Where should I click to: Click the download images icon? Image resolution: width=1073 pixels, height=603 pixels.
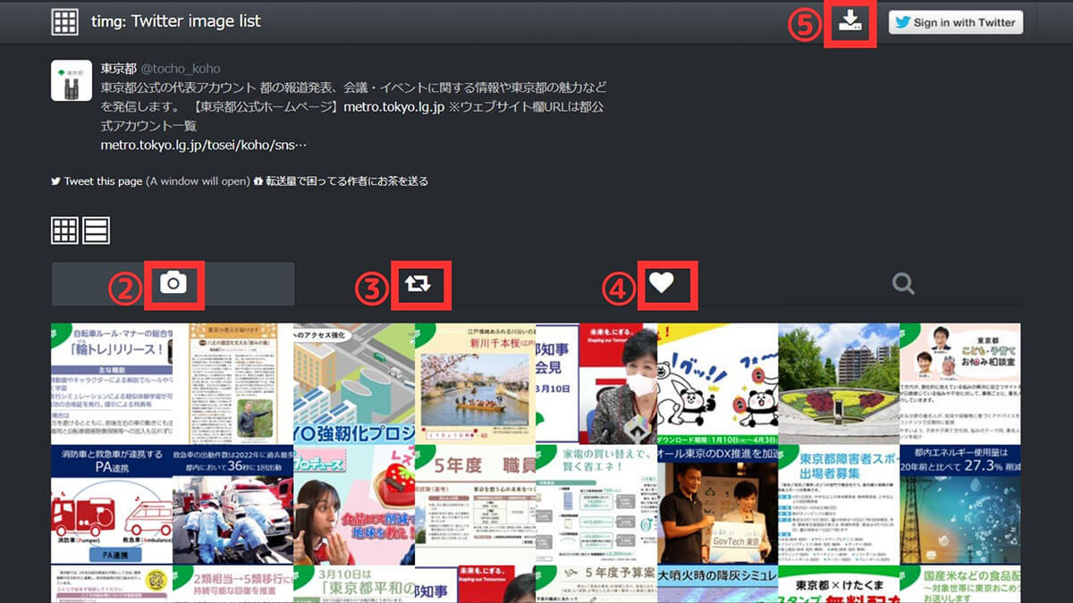coord(850,21)
